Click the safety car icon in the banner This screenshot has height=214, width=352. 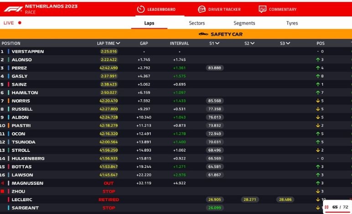[x=203, y=34]
